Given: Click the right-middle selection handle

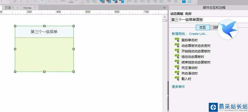Looking at the screenshot, I should coord(73,49).
